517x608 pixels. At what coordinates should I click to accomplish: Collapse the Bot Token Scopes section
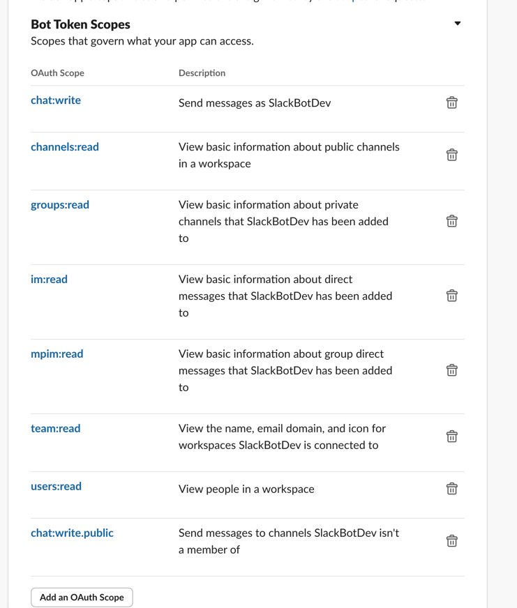point(457,23)
